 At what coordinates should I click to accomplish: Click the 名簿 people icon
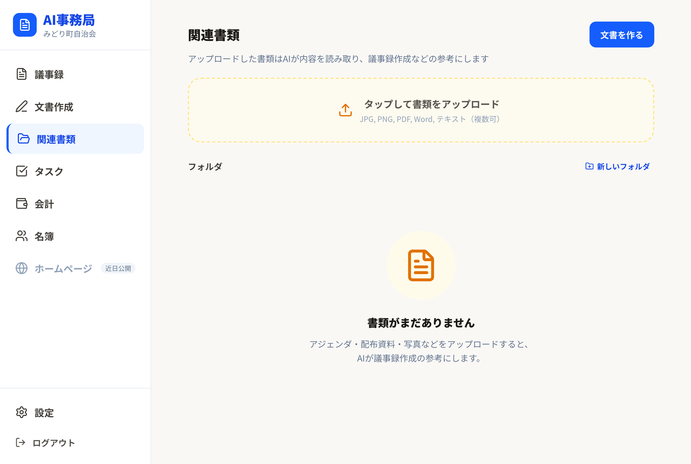pyautogui.click(x=22, y=236)
